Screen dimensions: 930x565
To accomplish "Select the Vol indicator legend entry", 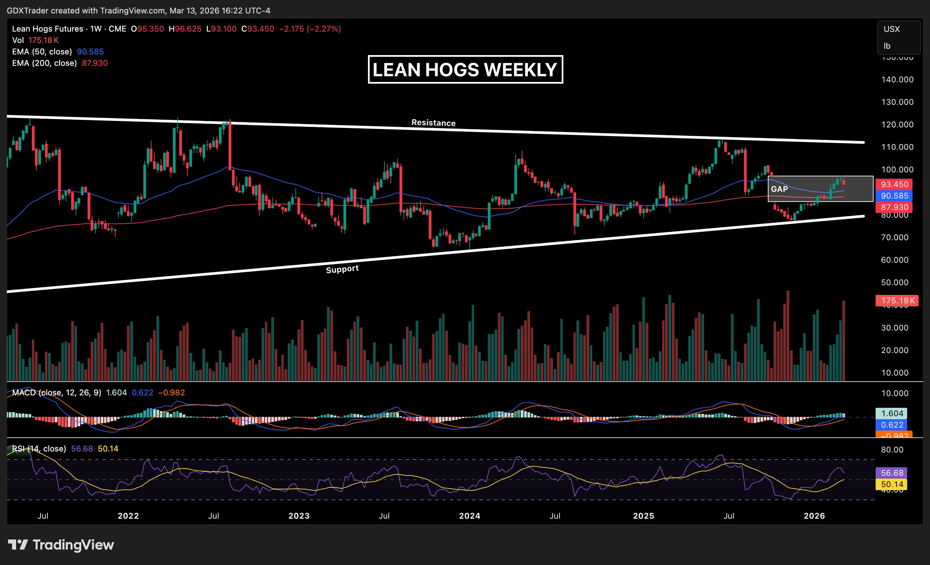I will 18,40.
